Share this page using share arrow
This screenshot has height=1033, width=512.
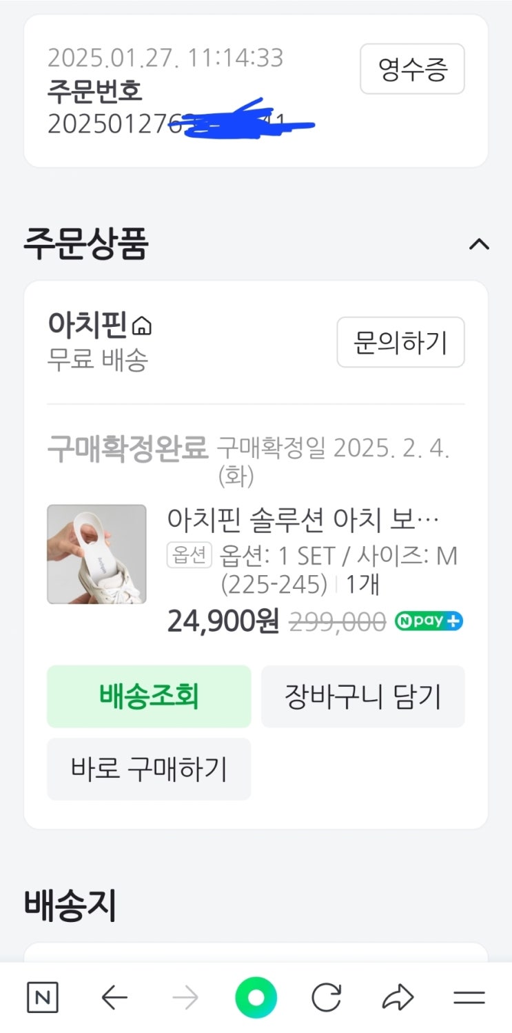[x=398, y=997]
